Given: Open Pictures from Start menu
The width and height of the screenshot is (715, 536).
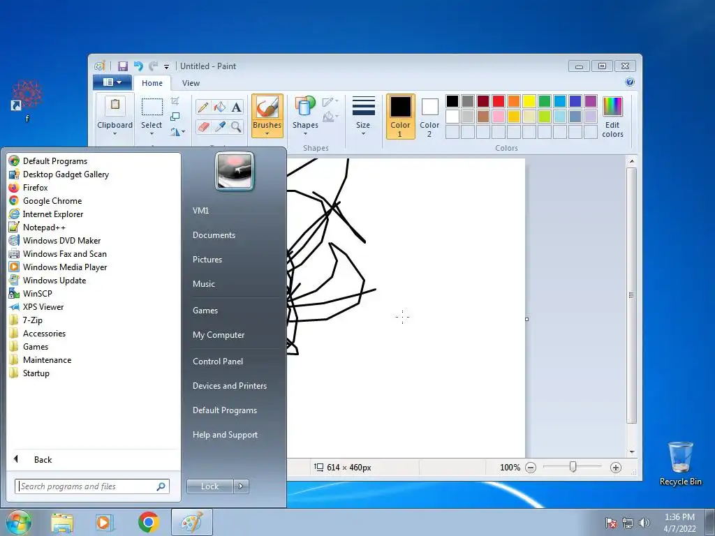Looking at the screenshot, I should pyautogui.click(x=207, y=260).
